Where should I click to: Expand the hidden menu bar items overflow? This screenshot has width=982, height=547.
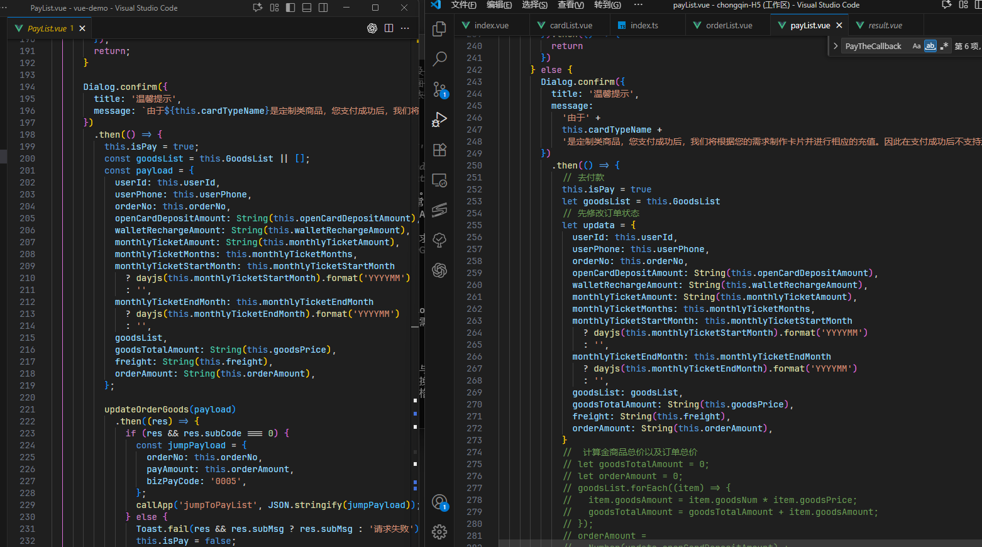pyautogui.click(x=638, y=5)
